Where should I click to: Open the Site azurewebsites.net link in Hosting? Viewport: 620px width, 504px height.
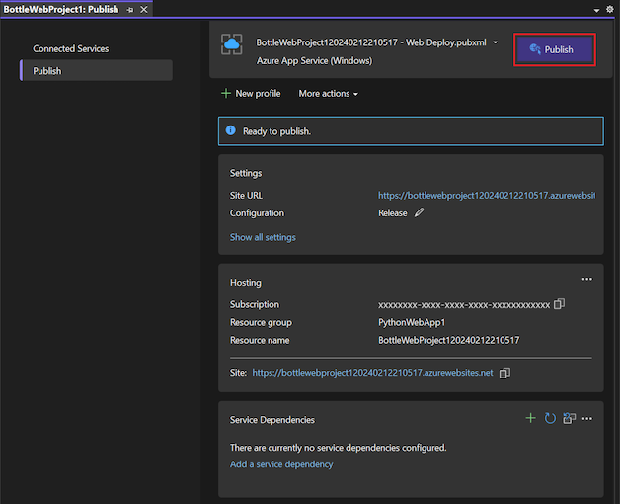(372, 373)
